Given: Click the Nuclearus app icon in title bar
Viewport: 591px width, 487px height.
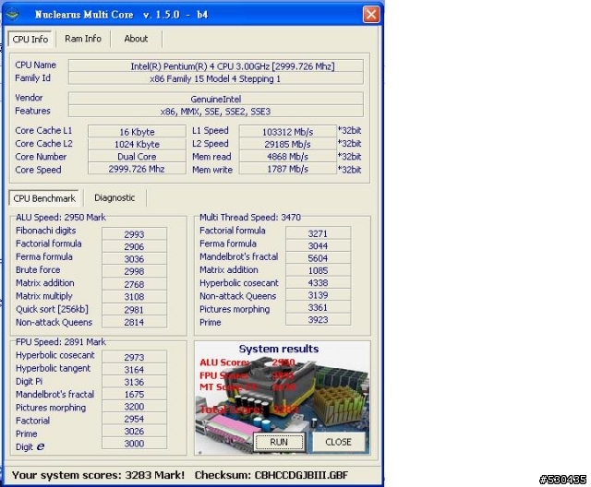Looking at the screenshot, I should coord(13,15).
